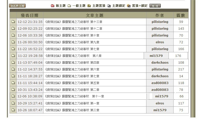Viewport: 215px width, 119px height.
Task: Click folder icon of the 第十章 row
Action: pyautogui.click(x=13, y=35)
